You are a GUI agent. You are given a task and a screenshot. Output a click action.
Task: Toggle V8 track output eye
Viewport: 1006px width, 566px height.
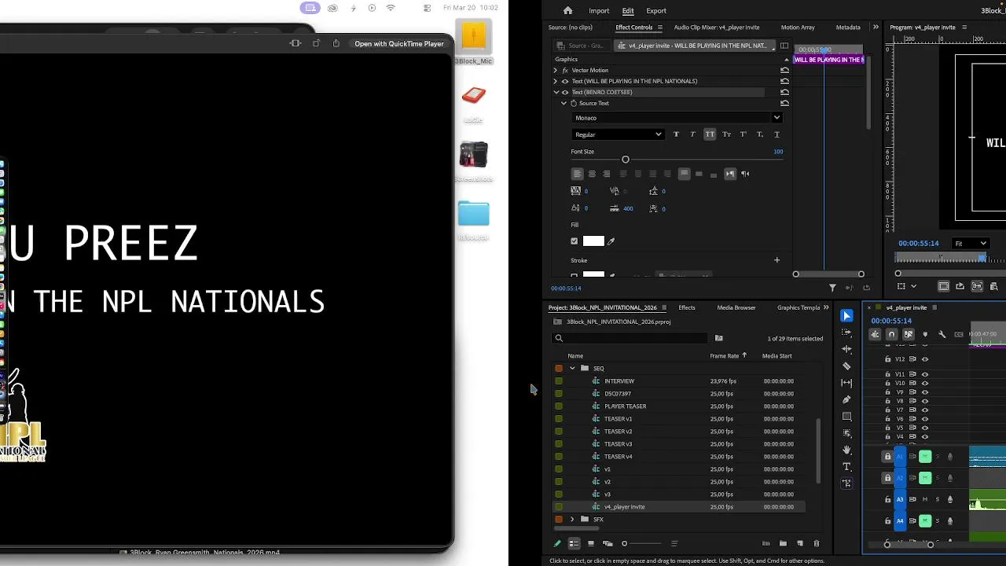click(924, 401)
